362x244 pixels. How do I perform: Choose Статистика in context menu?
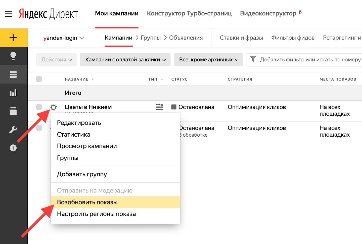tap(115, 134)
